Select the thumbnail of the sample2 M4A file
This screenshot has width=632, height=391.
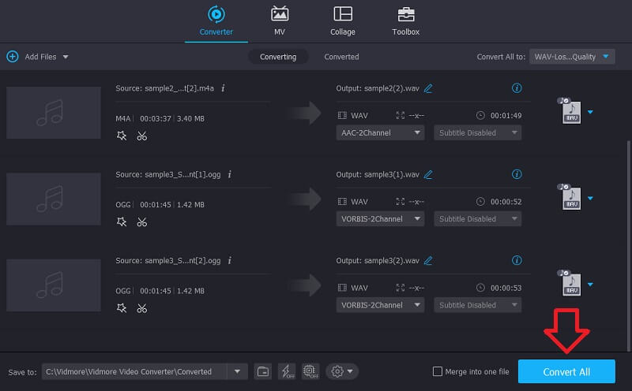[54, 113]
